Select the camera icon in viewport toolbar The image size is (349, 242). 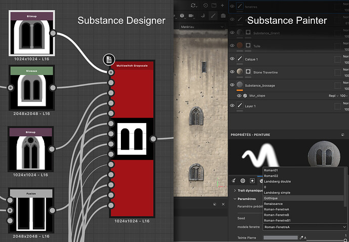[x=223, y=16]
